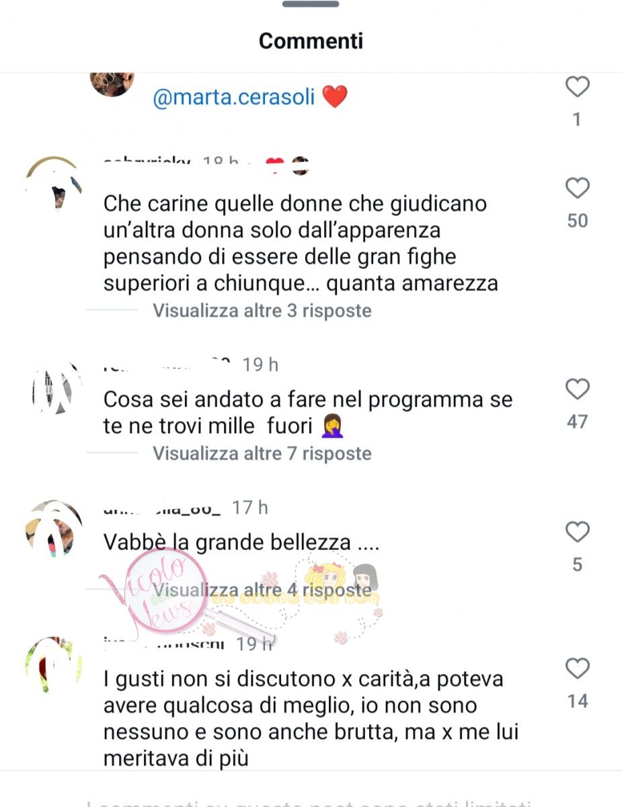This screenshot has height=807, width=622.
Task: Open like count 50 on comment
Action: (578, 221)
